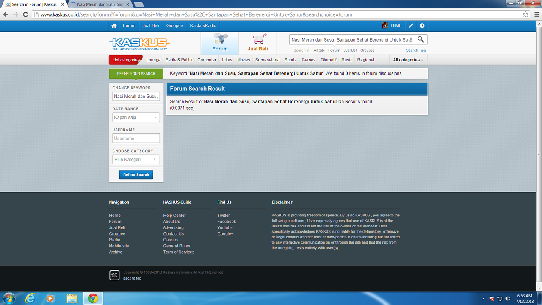Viewport: 542px width, 305px height.
Task: Open the Pilih Kategori dropdown
Action: tap(136, 159)
